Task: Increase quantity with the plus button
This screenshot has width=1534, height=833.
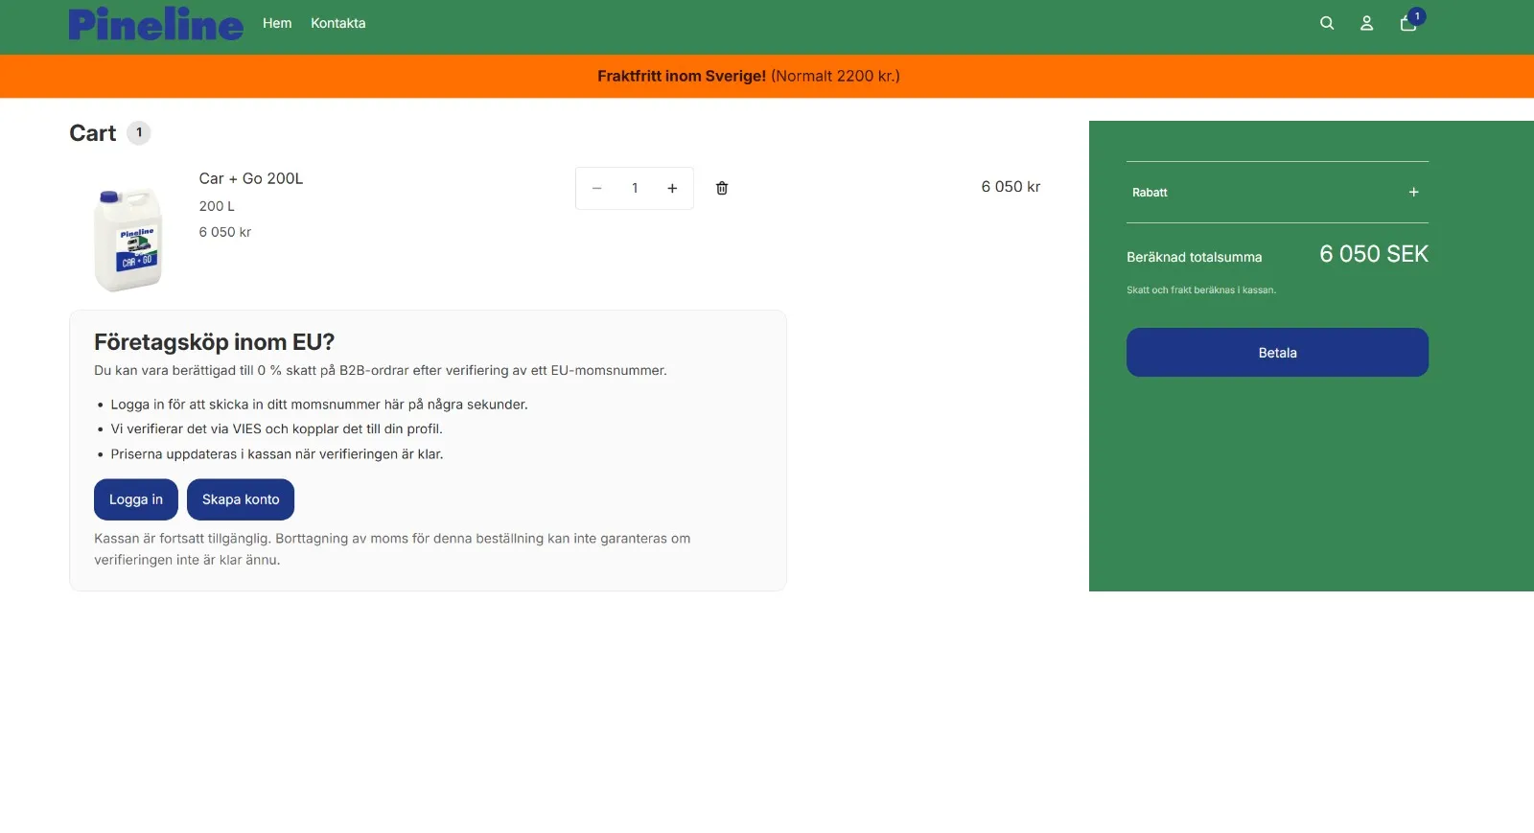Action: (x=673, y=189)
